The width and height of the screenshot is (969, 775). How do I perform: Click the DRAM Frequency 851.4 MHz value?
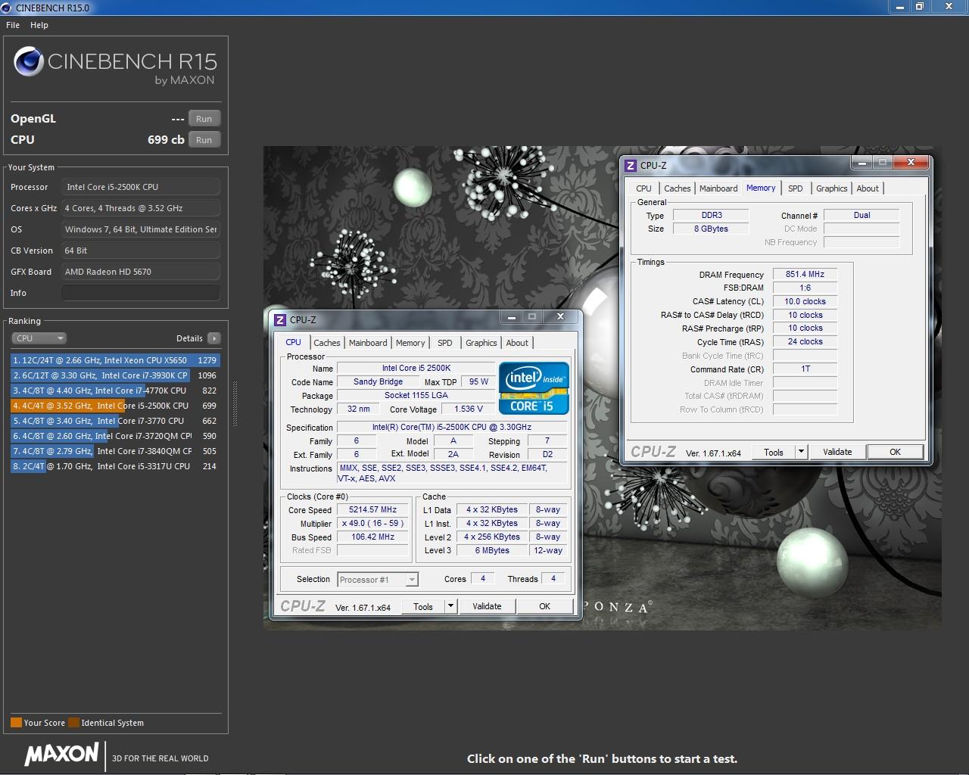[805, 275]
